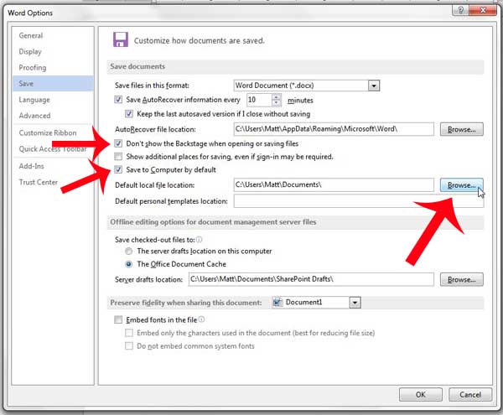The width and height of the screenshot is (503, 415).
Task: Decrease AutoRecover minutes with down arrow
Action: click(276, 103)
